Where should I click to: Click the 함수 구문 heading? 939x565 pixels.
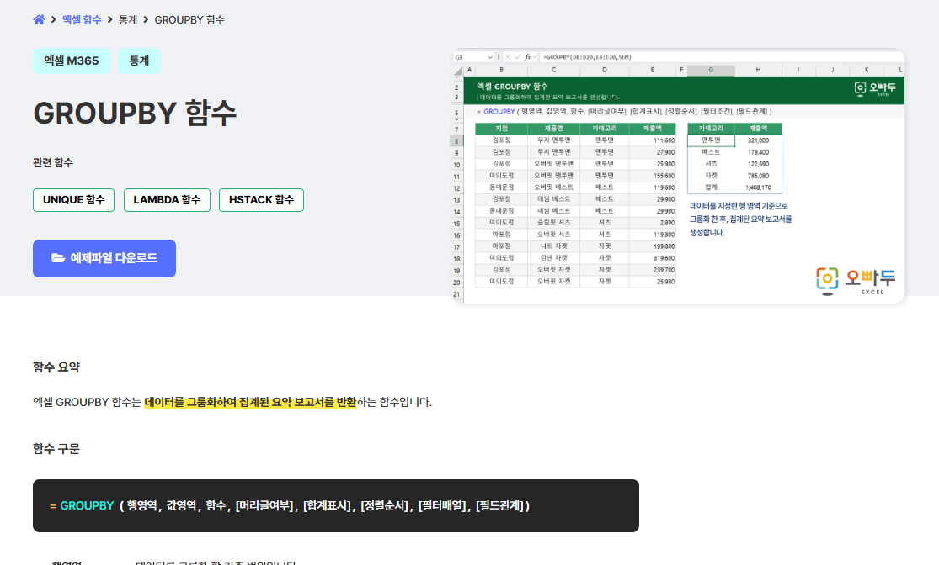[56, 449]
